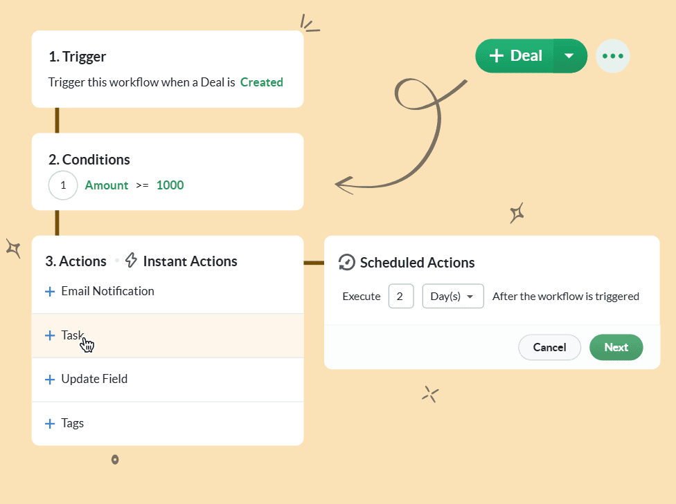This screenshot has width=676, height=504.
Task: Click the plus icon beside Update Field
Action: point(50,379)
